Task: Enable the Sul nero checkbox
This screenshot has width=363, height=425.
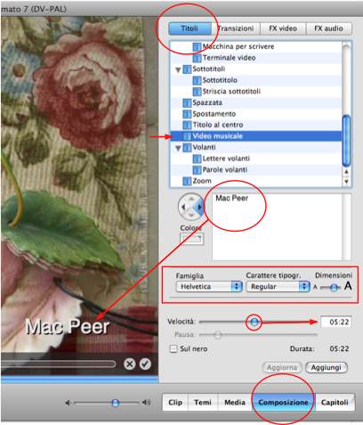Action: [x=173, y=348]
